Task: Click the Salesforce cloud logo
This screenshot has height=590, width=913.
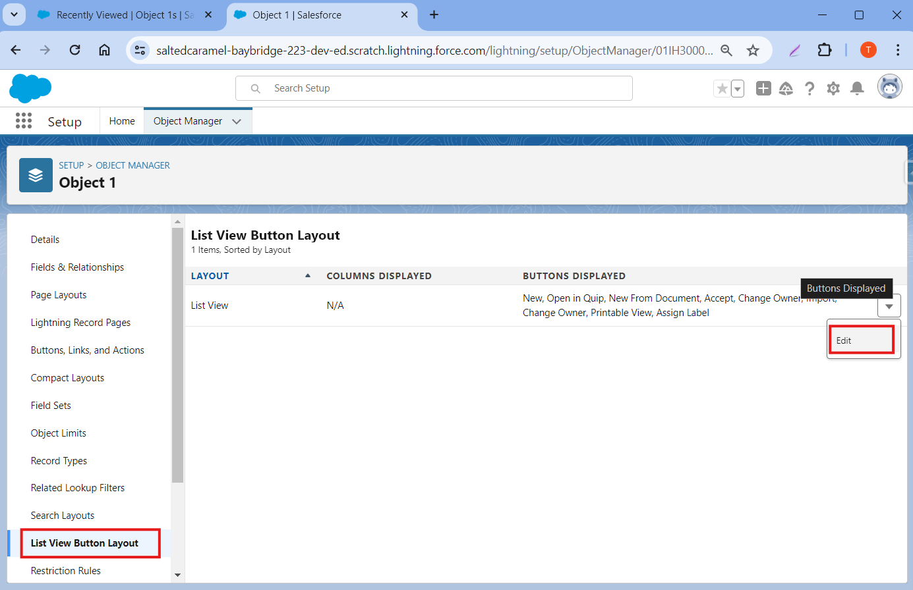Action: (30, 88)
